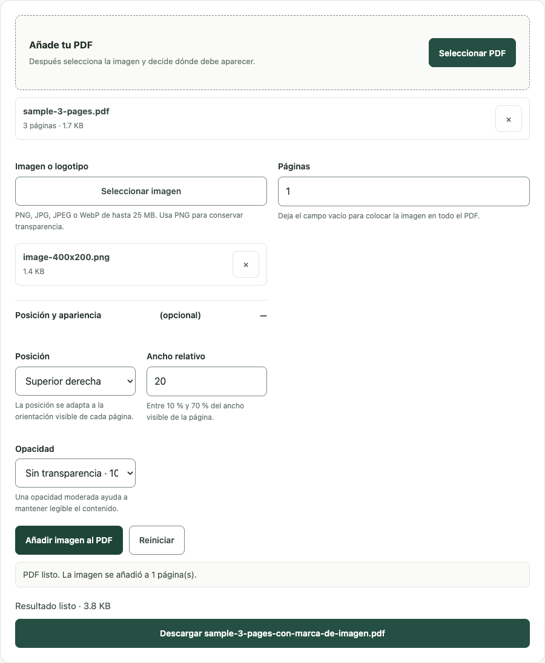Click the hint Una opacidad moderada ayuda

pyautogui.click(x=71, y=503)
